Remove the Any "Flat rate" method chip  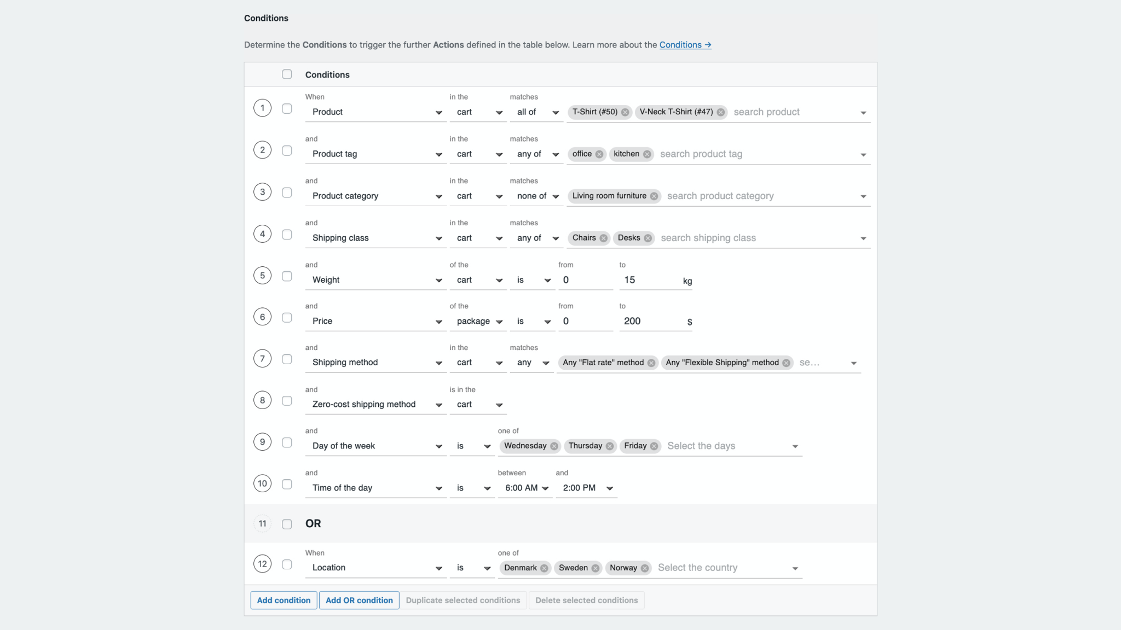(x=651, y=362)
